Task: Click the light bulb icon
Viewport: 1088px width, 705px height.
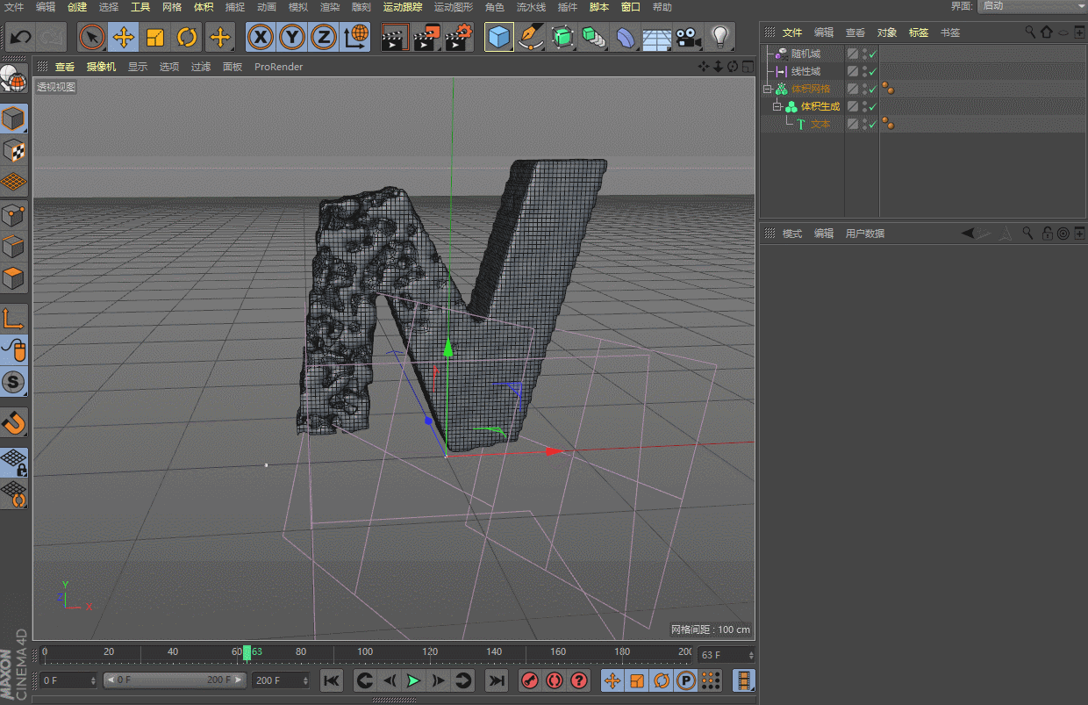Action: click(719, 37)
